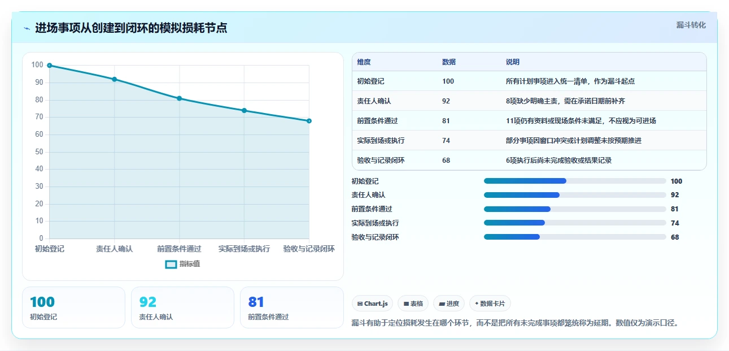The height and width of the screenshot is (351, 729).
Task: Click the 前置条件通过 progress bar
Action: click(x=575, y=209)
